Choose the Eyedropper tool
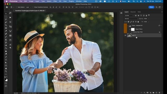Screen dimensions: 167x94 click(6, 31)
